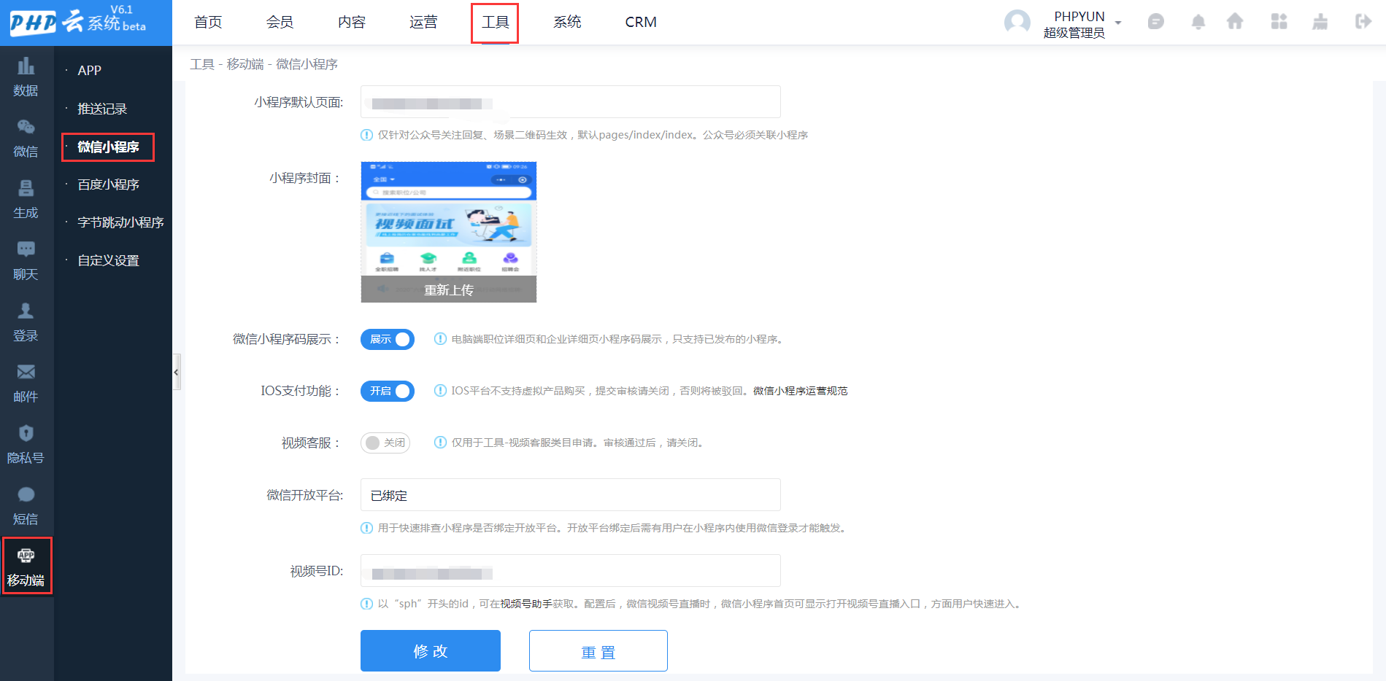This screenshot has height=681, width=1386.
Task: Open the 登录 (Login) sidebar section
Action: 26,322
